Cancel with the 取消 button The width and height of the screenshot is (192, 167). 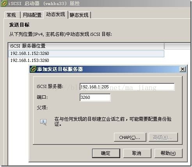click(137, 153)
